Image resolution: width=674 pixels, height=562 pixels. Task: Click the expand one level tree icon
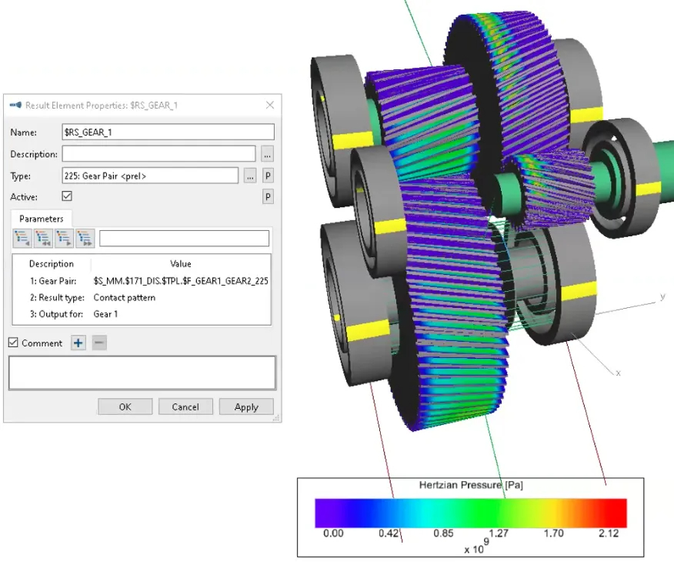[x=64, y=239]
